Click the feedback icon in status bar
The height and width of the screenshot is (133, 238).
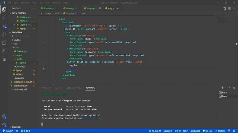(x=229, y=131)
